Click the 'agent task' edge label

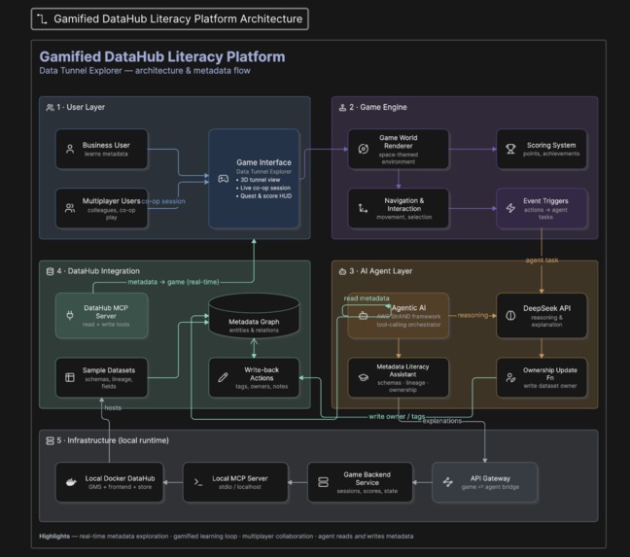click(542, 261)
